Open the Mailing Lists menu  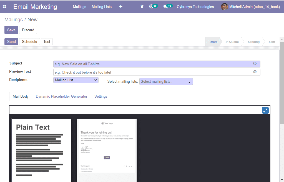pos(102,7)
